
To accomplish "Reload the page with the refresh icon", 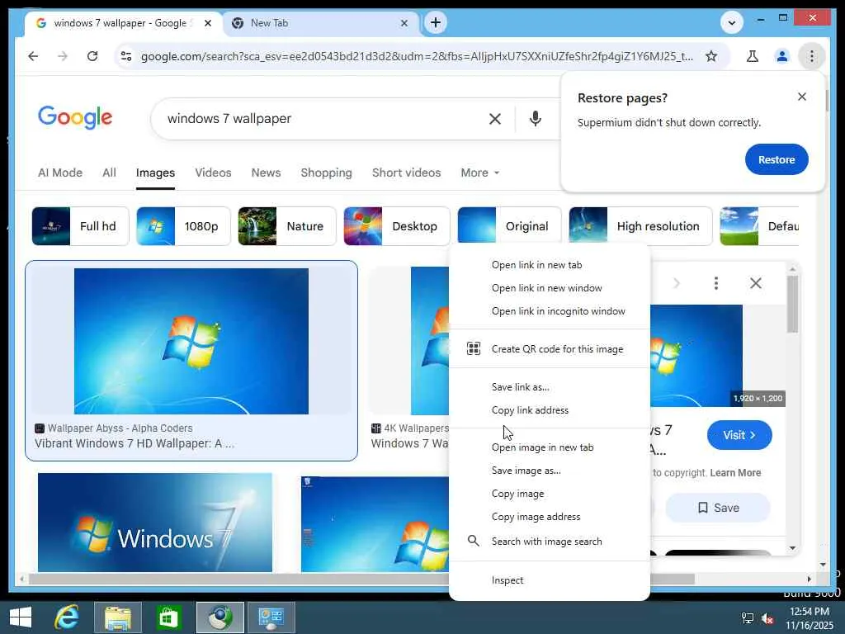I will coord(92,56).
